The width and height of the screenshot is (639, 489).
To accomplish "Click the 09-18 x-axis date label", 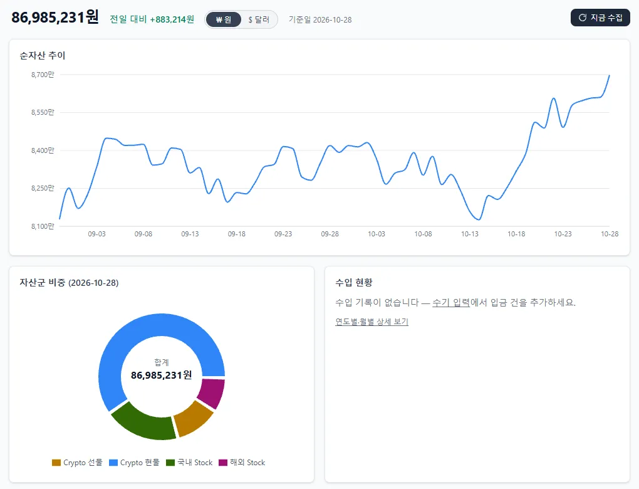I will pos(236,234).
